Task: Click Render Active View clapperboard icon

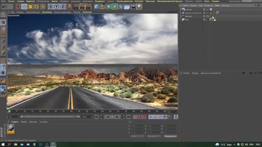Action: [76, 7]
